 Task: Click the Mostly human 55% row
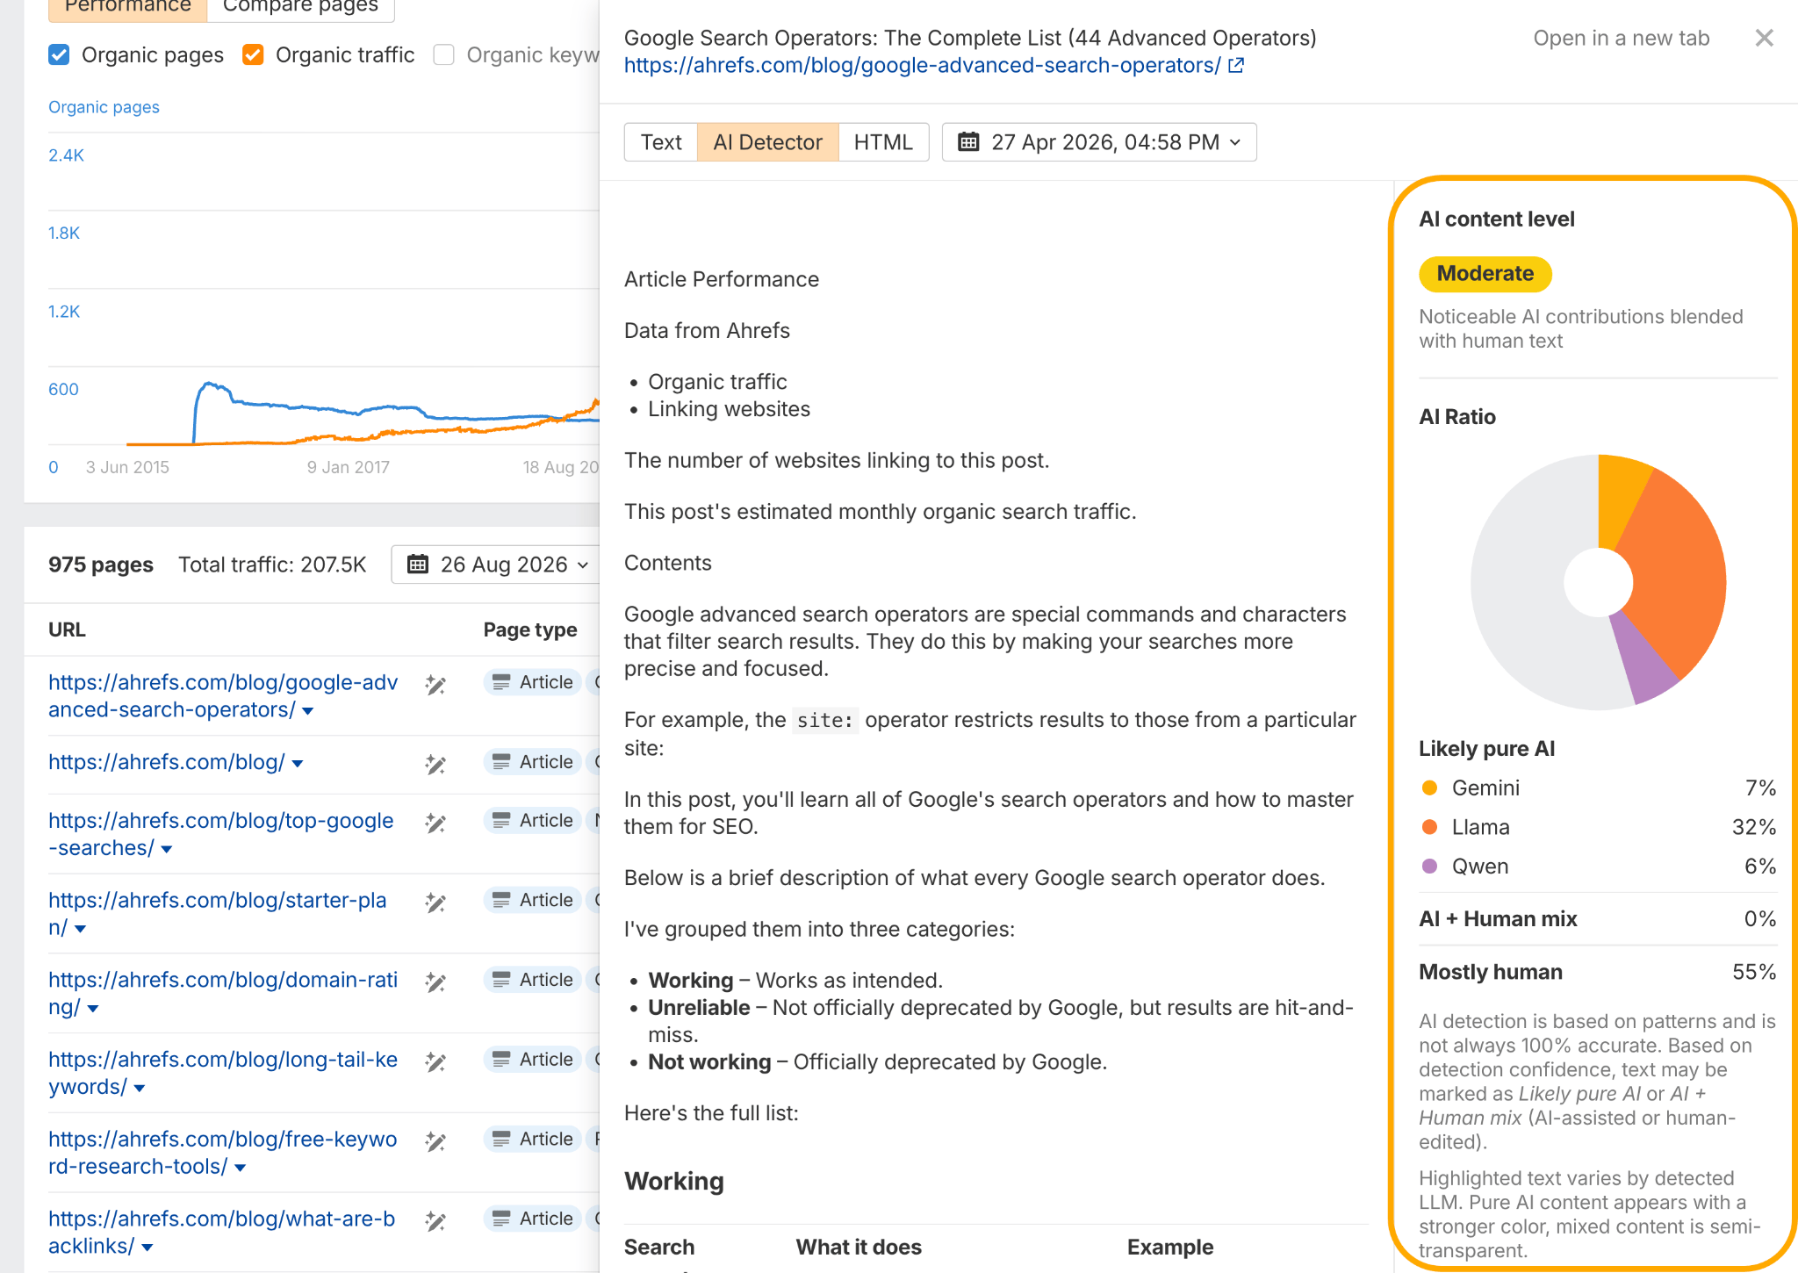[1598, 972]
